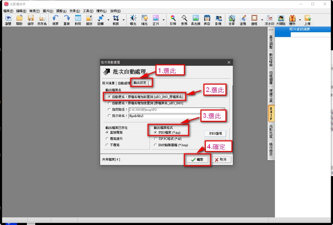This screenshot has width=333, height=225.
Task: Click the 浮水印 (Watermark) icon
Action: (x=269, y=19)
